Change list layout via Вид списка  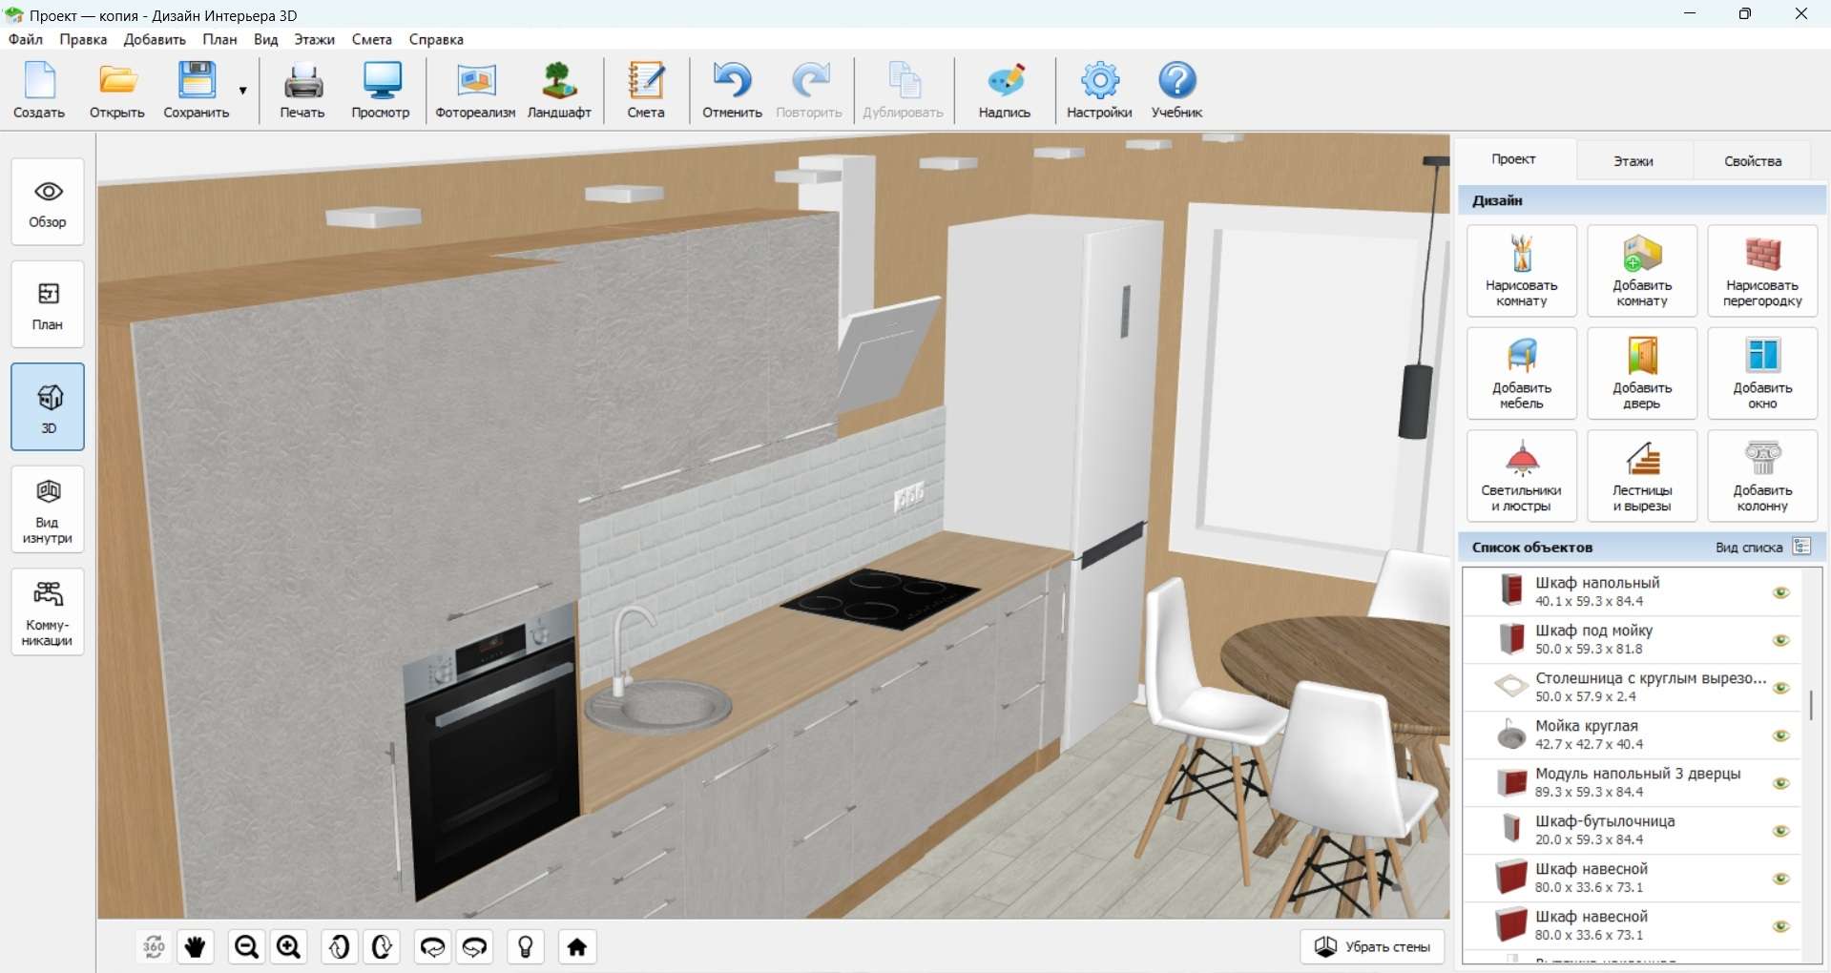[1800, 547]
